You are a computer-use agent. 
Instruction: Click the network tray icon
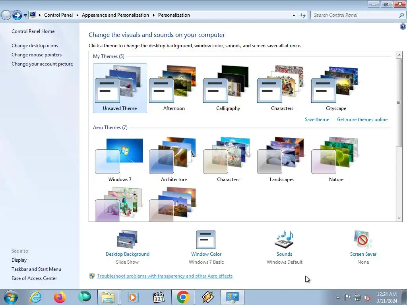coord(357,297)
